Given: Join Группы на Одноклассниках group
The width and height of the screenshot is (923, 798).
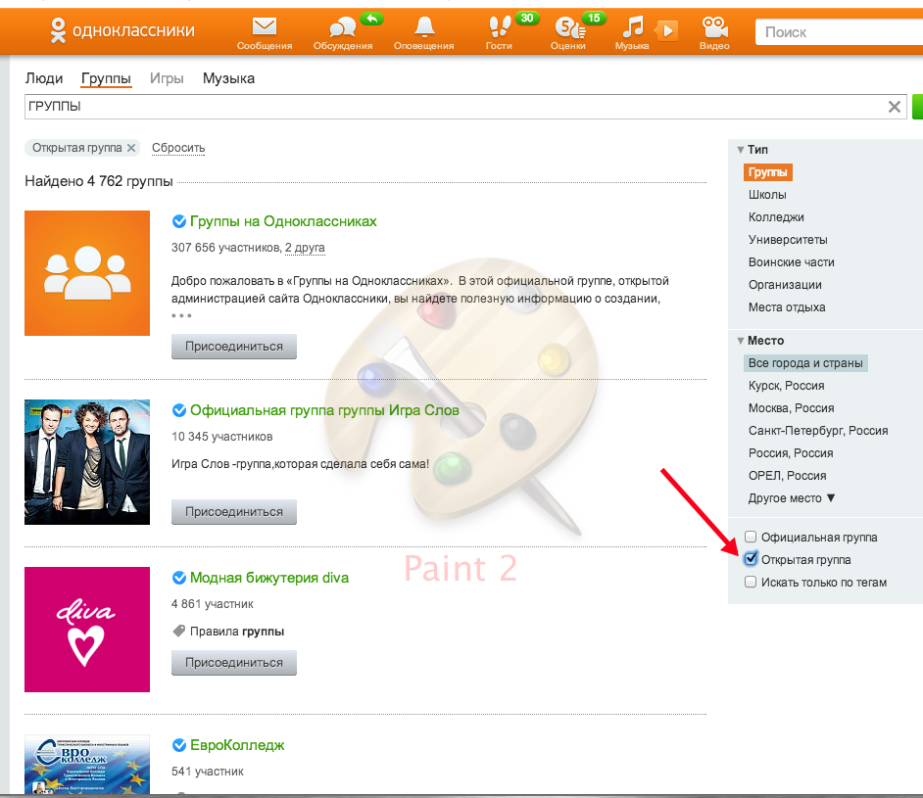Looking at the screenshot, I should [x=234, y=347].
